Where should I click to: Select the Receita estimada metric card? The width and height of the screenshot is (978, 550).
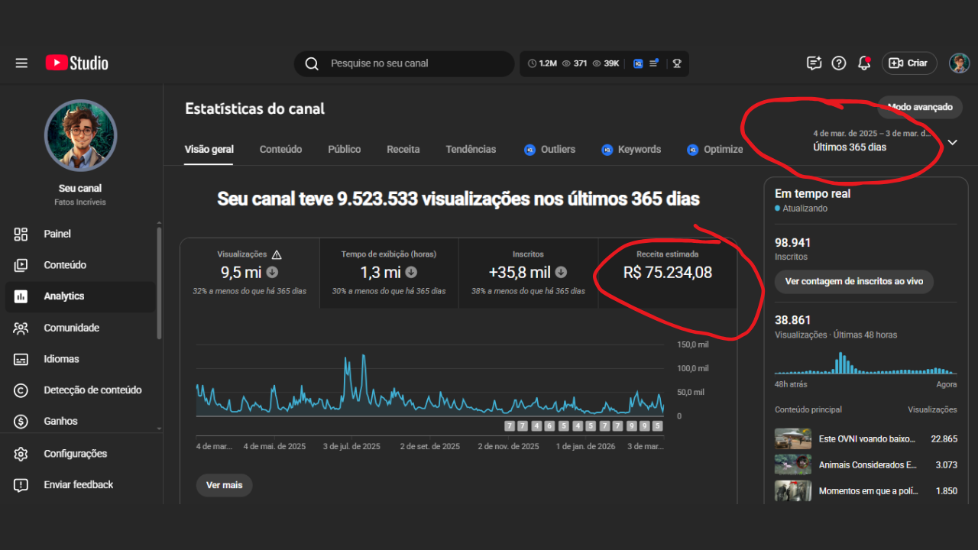[x=667, y=273]
